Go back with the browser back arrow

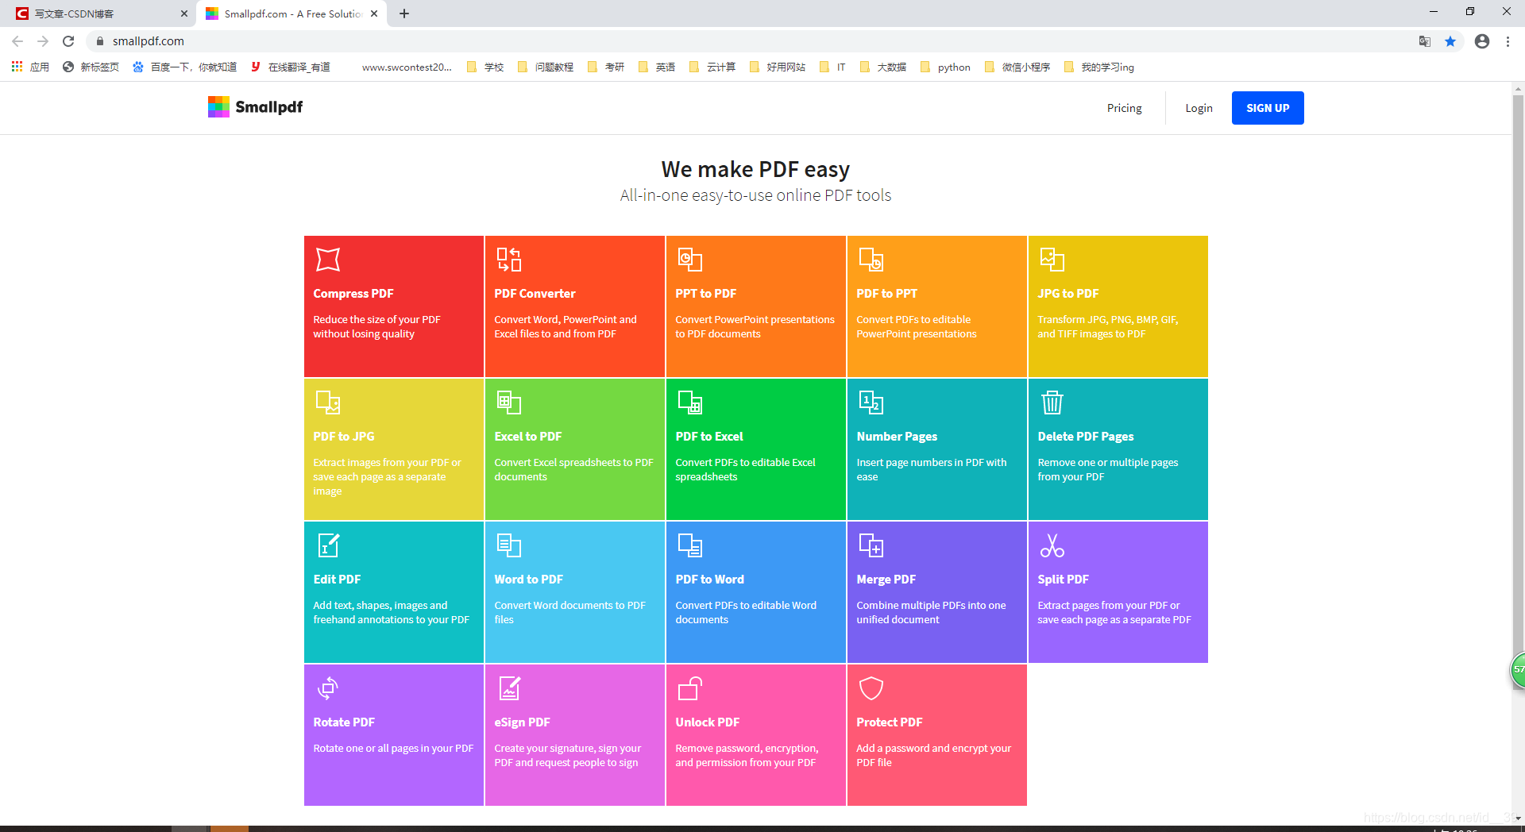click(17, 41)
